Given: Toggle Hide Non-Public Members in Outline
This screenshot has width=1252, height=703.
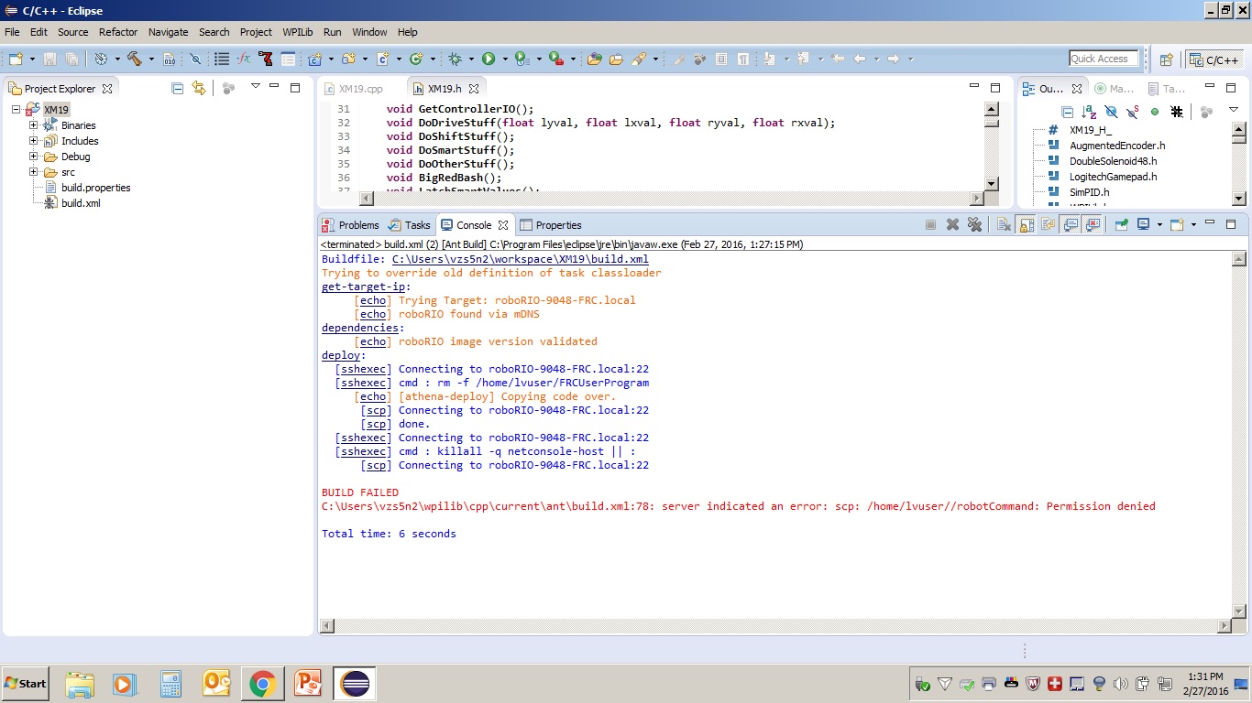Looking at the screenshot, I should coord(1155,112).
